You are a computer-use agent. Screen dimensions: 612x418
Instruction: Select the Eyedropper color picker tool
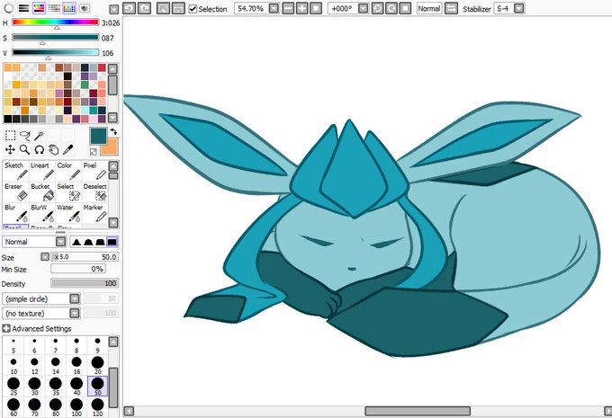pyautogui.click(x=67, y=149)
